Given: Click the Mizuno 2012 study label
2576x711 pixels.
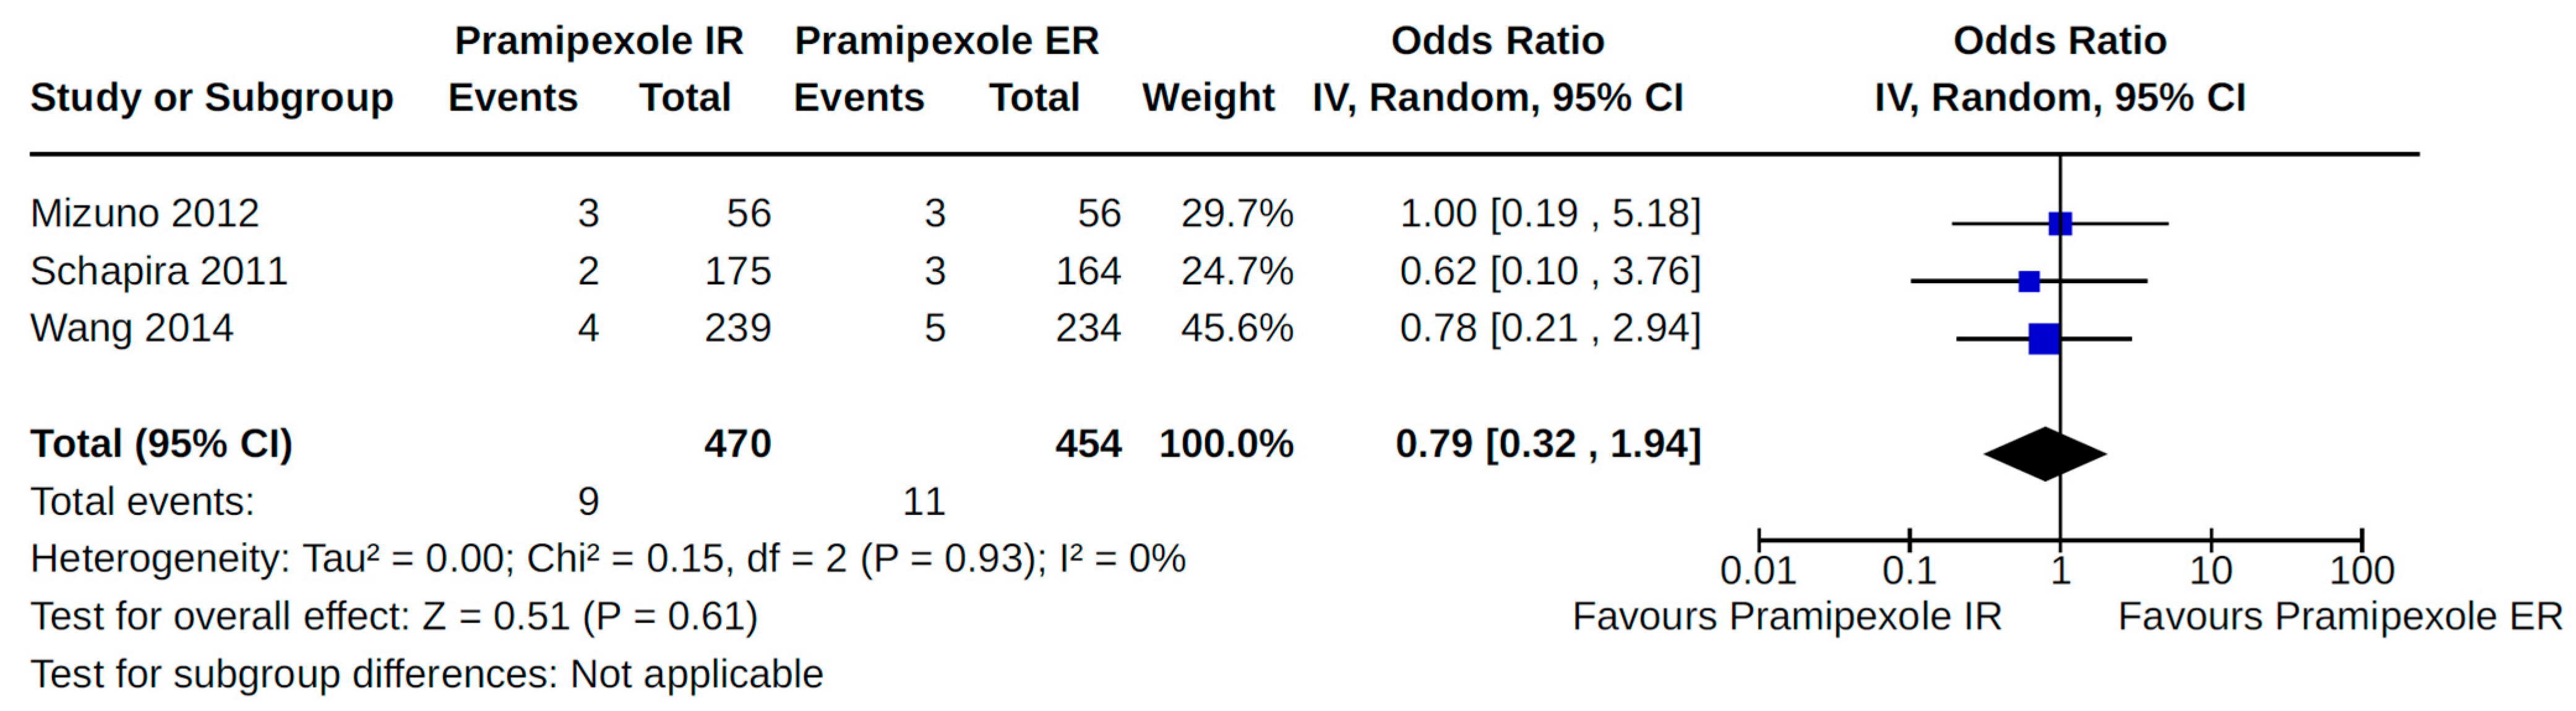Looking at the screenshot, I should tap(144, 213).
